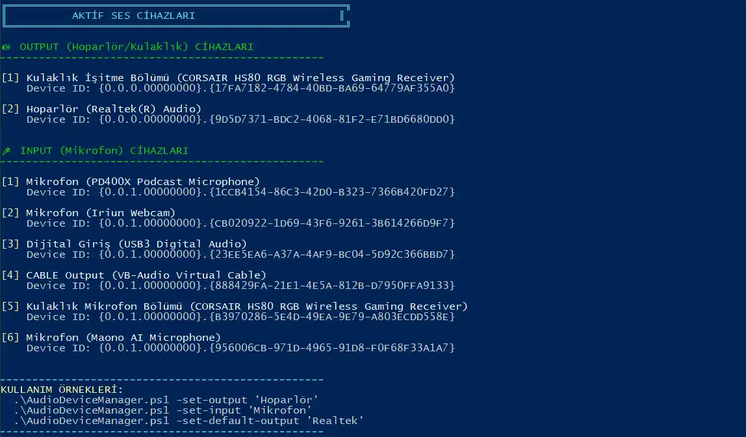This screenshot has width=746, height=437.
Task: Click the microphone icon next to INPUT header
Action: tap(6, 150)
